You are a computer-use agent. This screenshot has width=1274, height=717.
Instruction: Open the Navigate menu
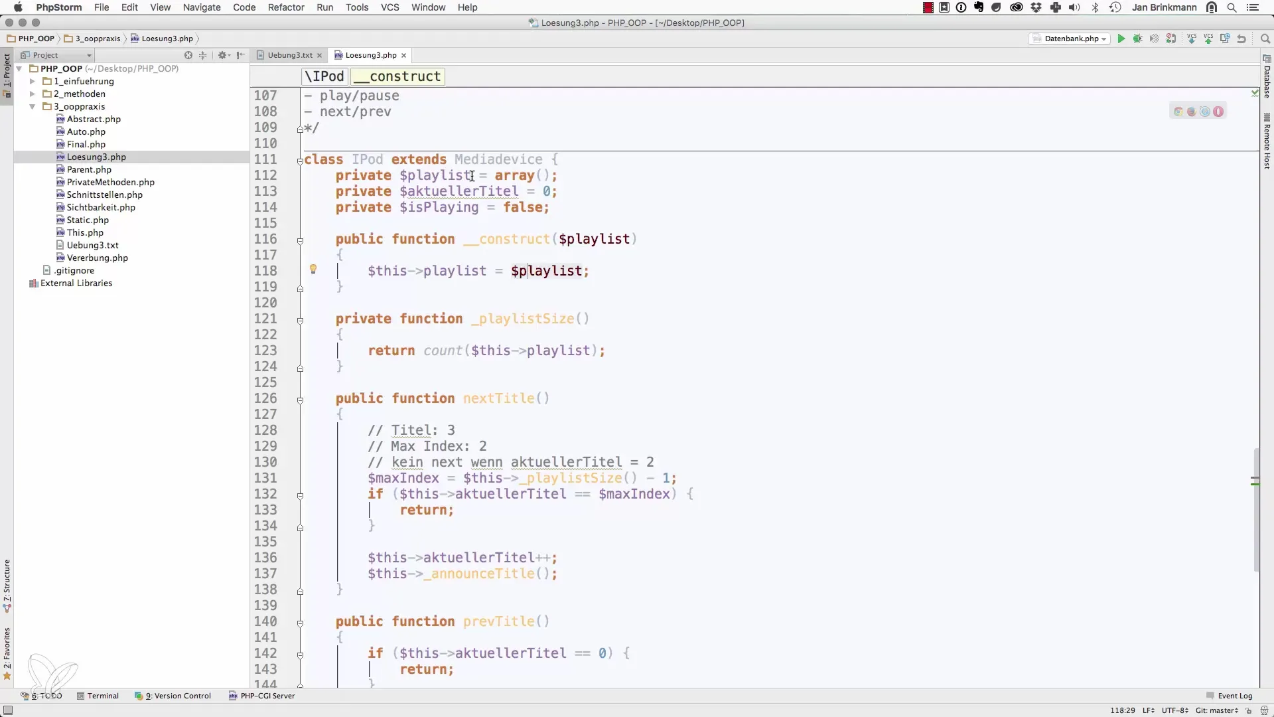pos(202,7)
